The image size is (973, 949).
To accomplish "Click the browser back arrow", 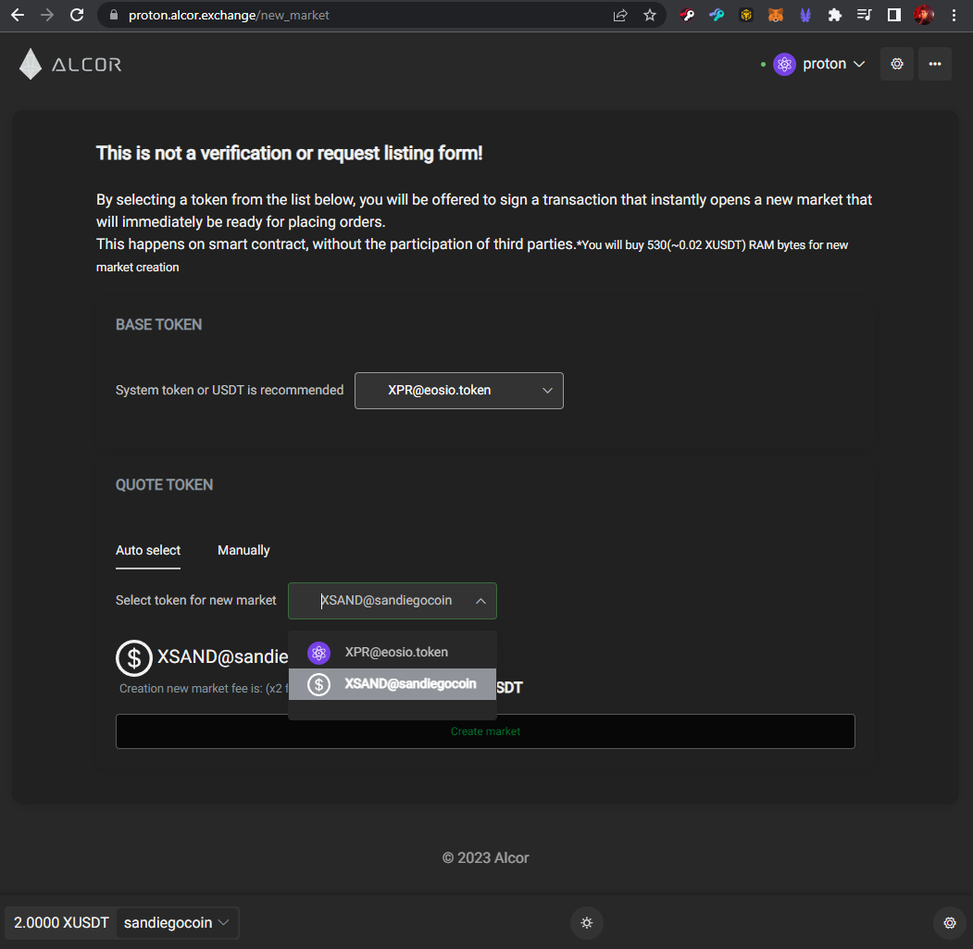I will pyautogui.click(x=18, y=15).
